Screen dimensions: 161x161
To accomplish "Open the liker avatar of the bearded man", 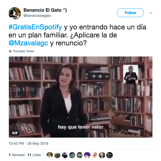I will (x=95, y=155).
